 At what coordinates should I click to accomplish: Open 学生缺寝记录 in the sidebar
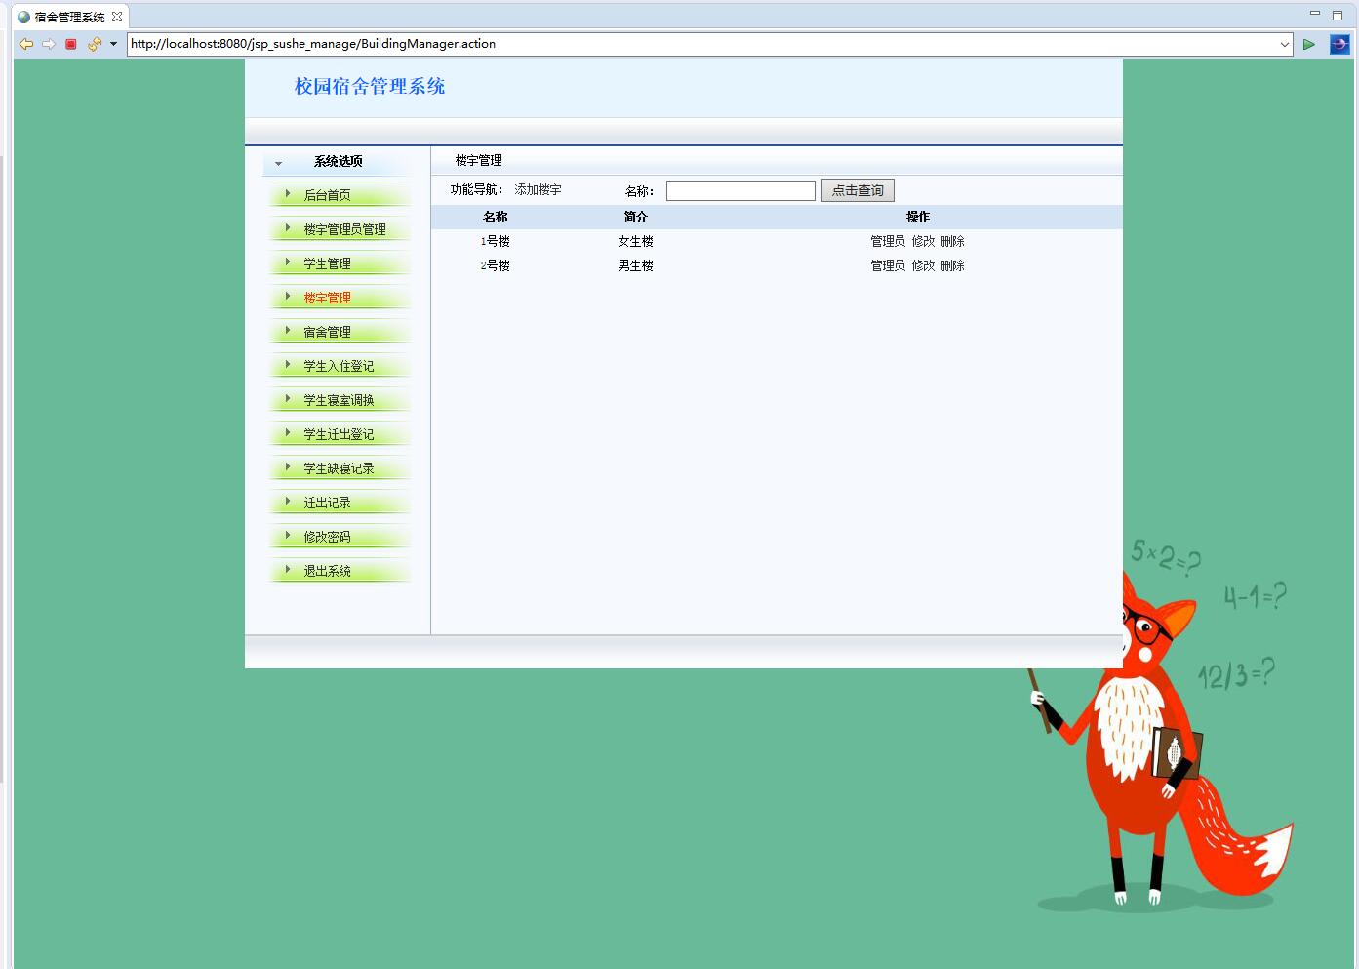(339, 468)
